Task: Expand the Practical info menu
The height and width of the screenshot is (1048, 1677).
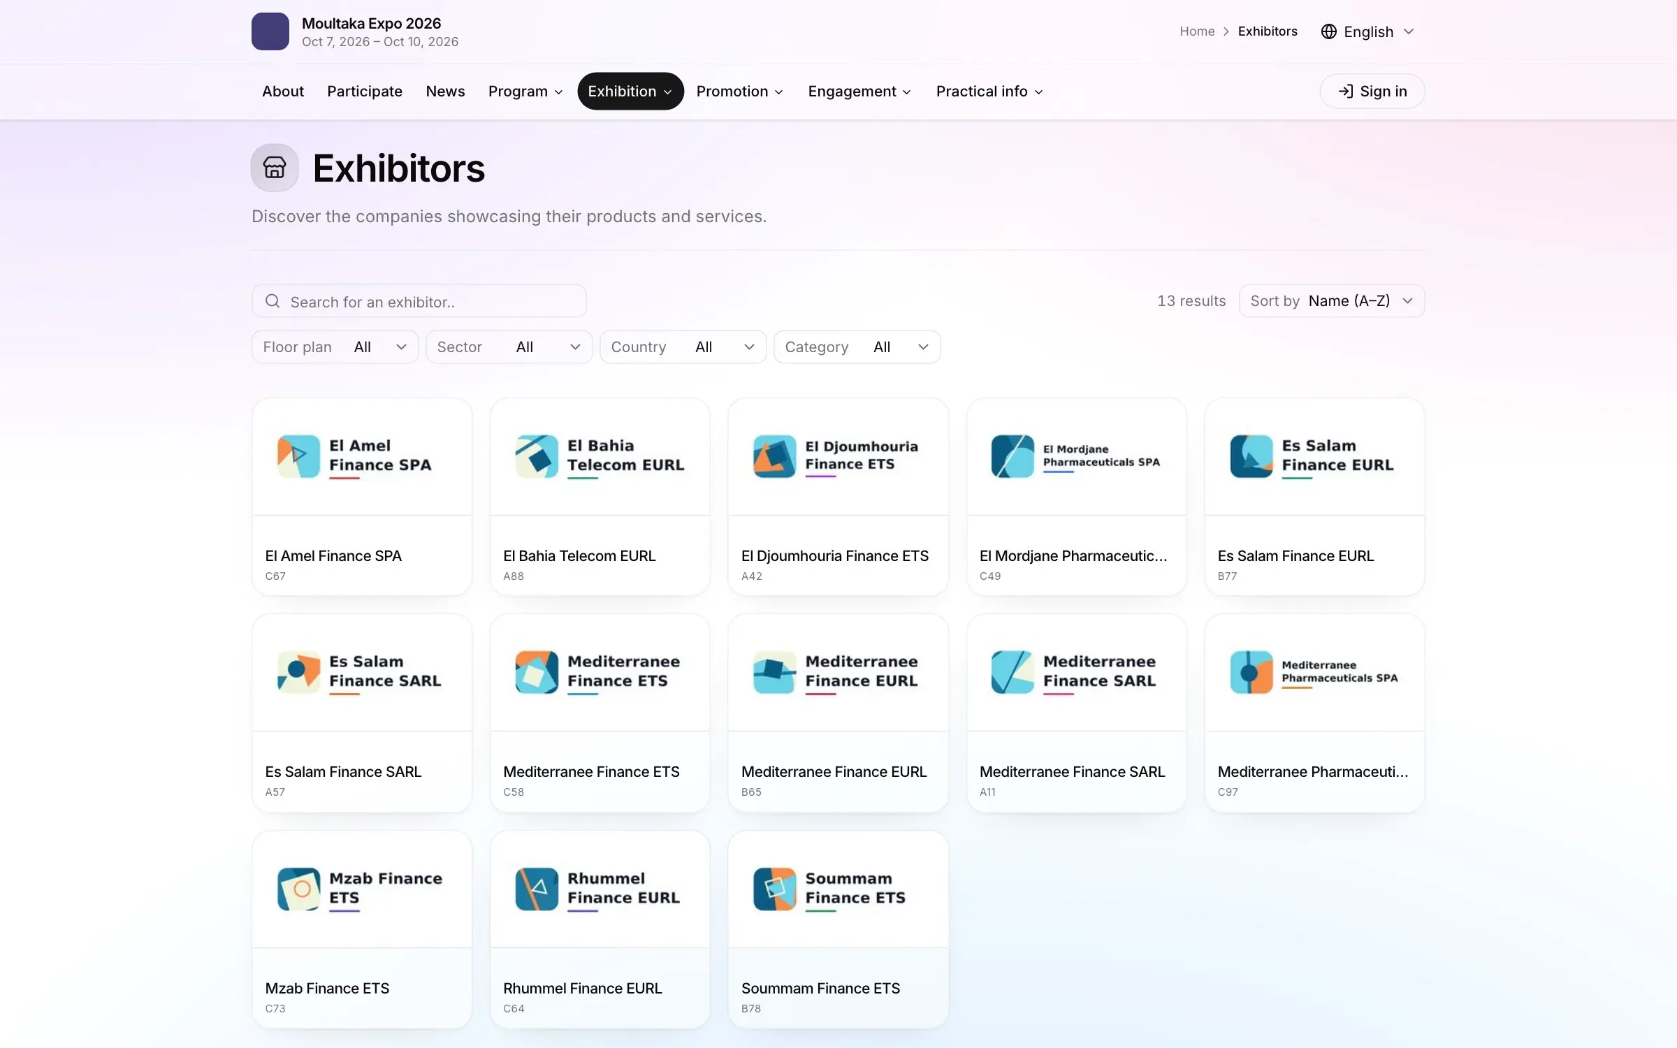Action: (989, 92)
